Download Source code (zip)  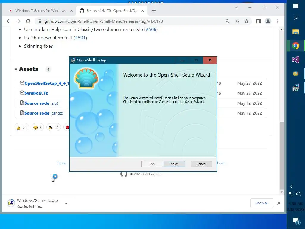[41, 103]
